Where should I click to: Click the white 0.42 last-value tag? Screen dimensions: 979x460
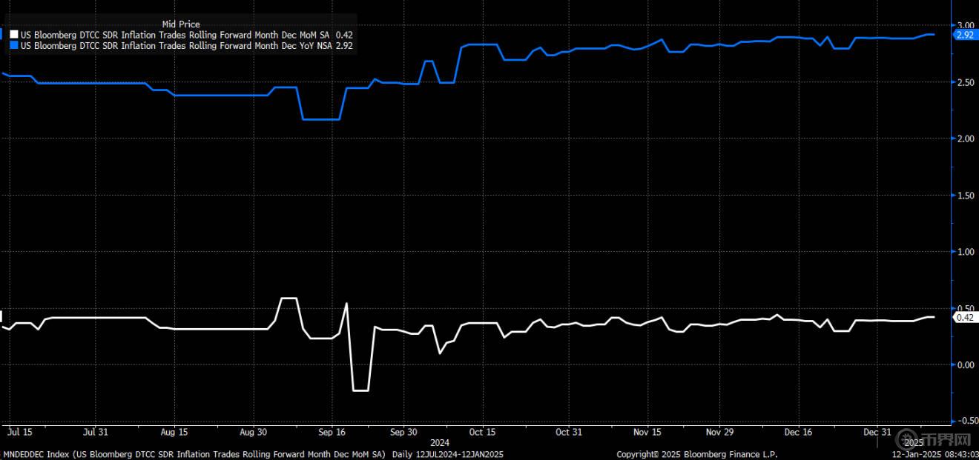point(965,318)
